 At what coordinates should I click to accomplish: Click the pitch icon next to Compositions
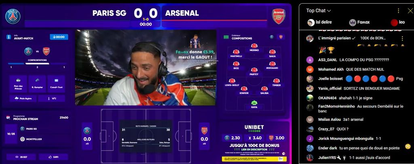[226, 37]
